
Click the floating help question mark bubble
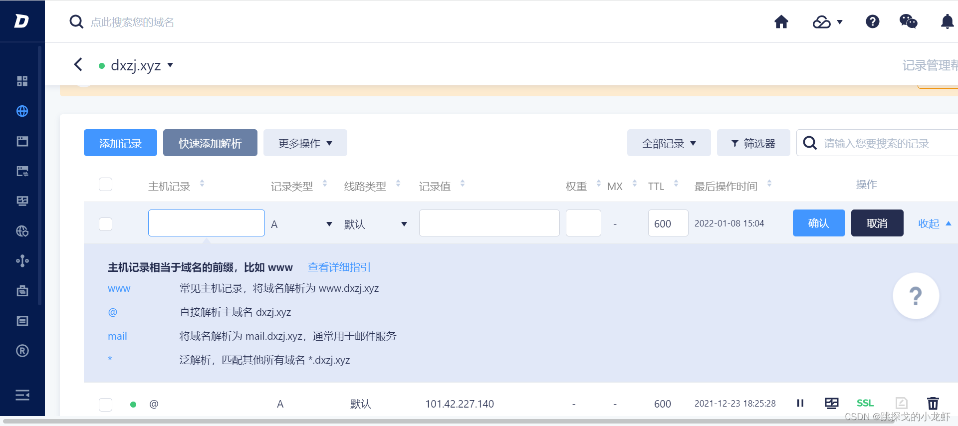tap(916, 296)
